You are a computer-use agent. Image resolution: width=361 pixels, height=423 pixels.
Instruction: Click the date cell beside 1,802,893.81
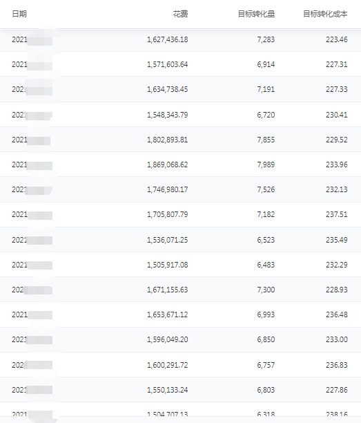(31, 140)
